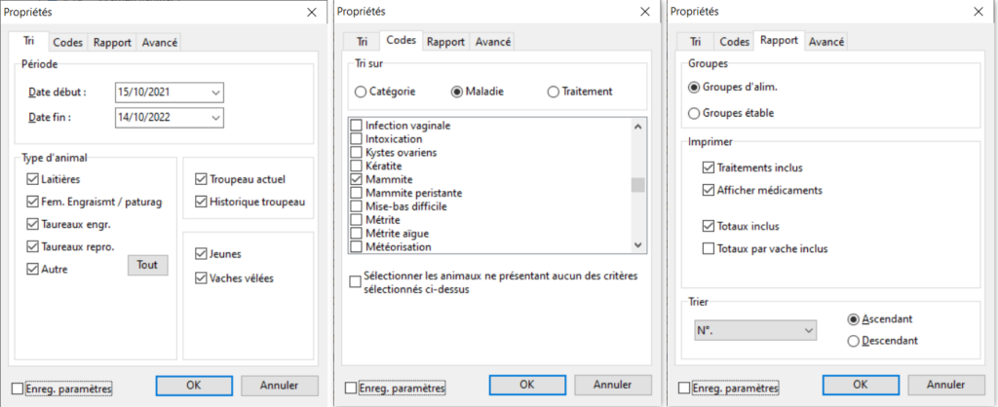Choose Groupes étable option

tap(694, 113)
